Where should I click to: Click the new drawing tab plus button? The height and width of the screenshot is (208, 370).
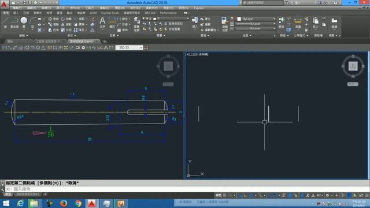[105, 42]
